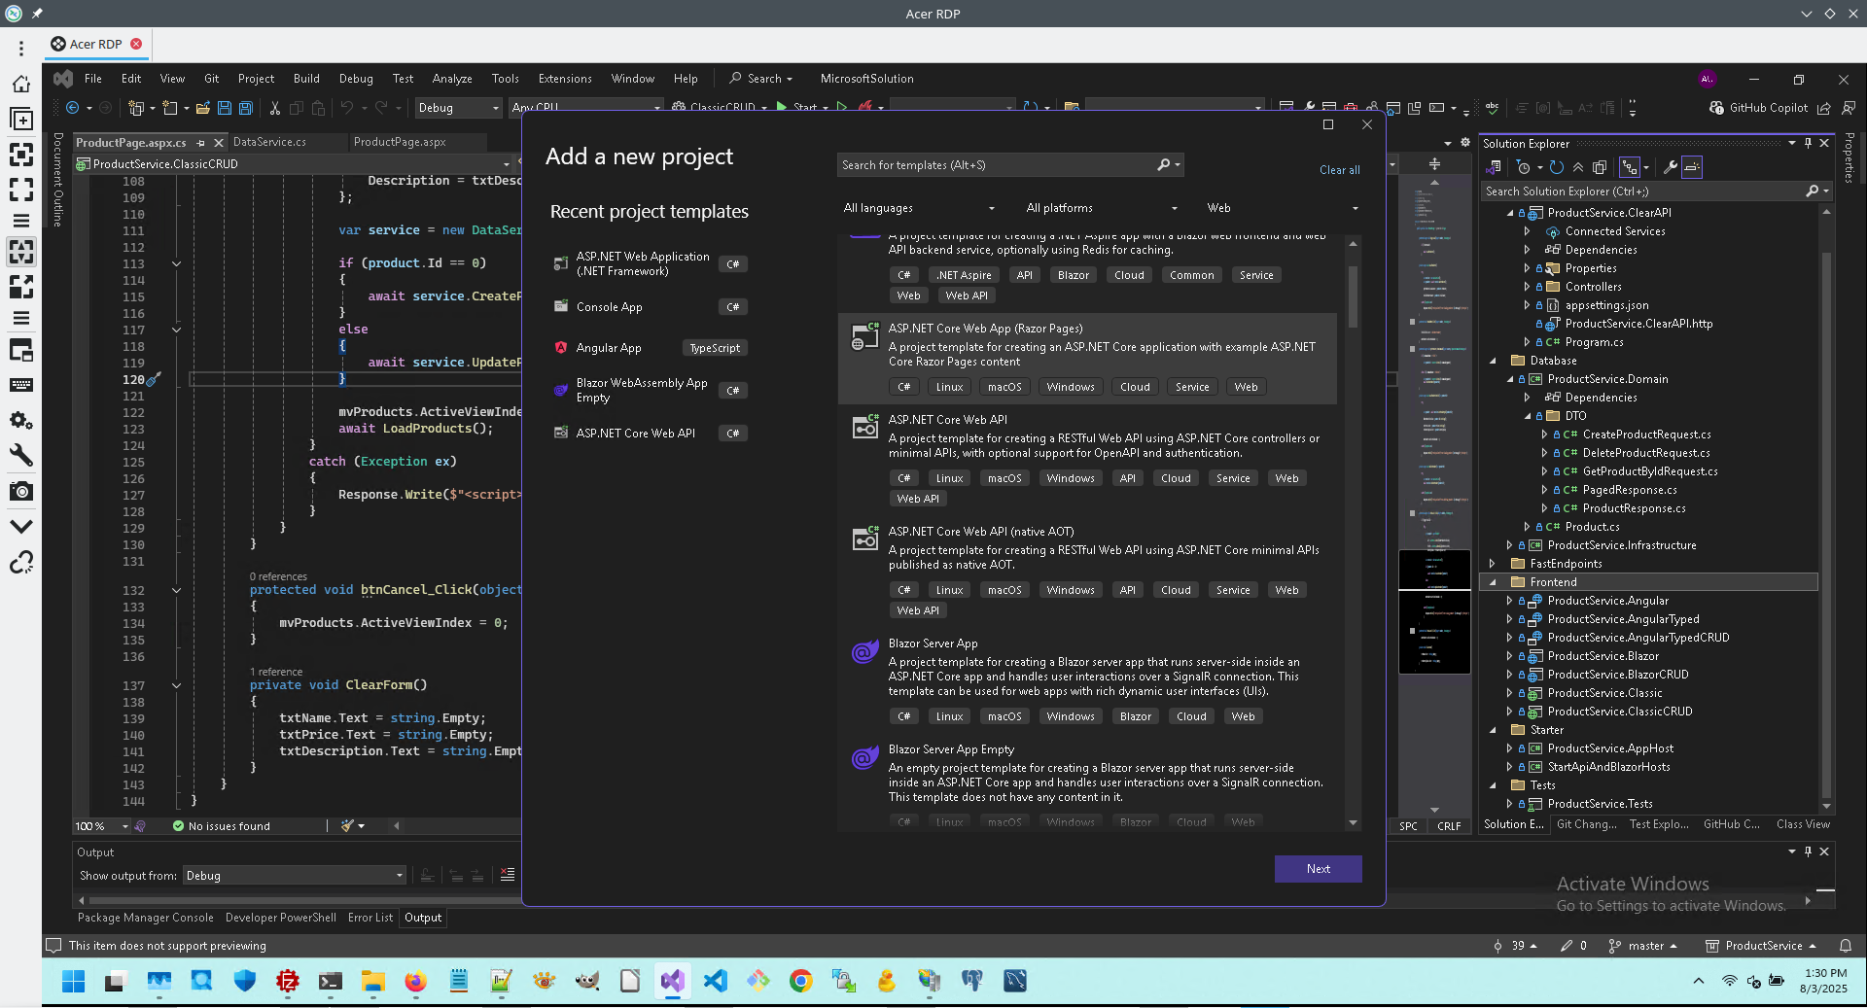Open the All platforms filter dropdown
The height and width of the screenshot is (1008, 1867).
pos(1102,208)
